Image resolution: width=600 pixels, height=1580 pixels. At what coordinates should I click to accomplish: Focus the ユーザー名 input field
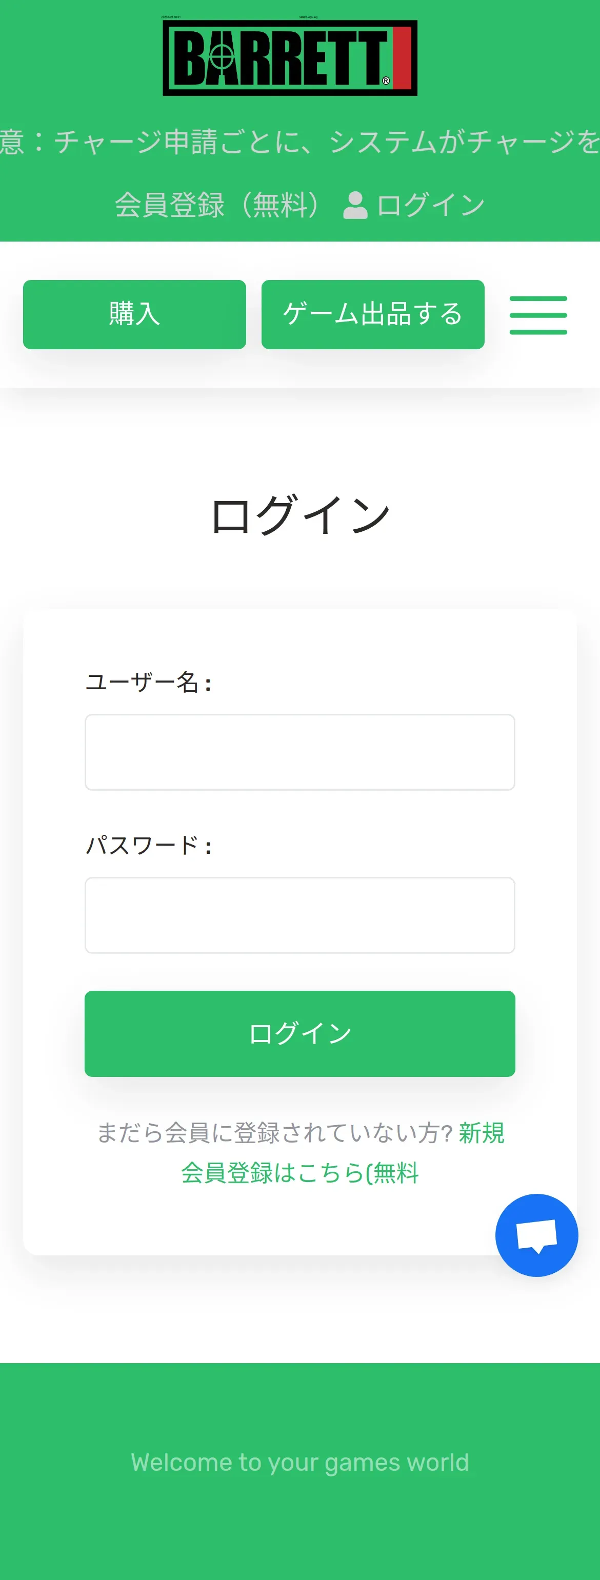point(300,752)
